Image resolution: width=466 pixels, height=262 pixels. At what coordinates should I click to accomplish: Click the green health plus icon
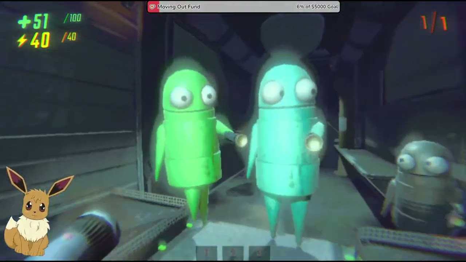pyautogui.click(x=24, y=22)
